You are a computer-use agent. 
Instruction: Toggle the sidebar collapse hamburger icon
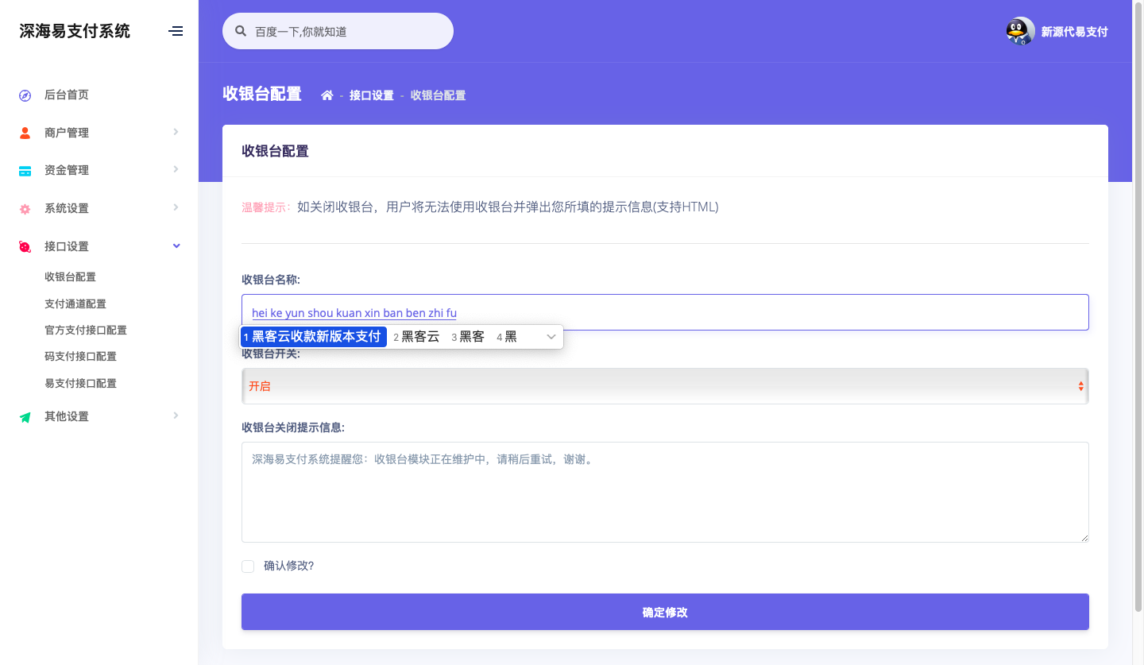click(x=176, y=31)
